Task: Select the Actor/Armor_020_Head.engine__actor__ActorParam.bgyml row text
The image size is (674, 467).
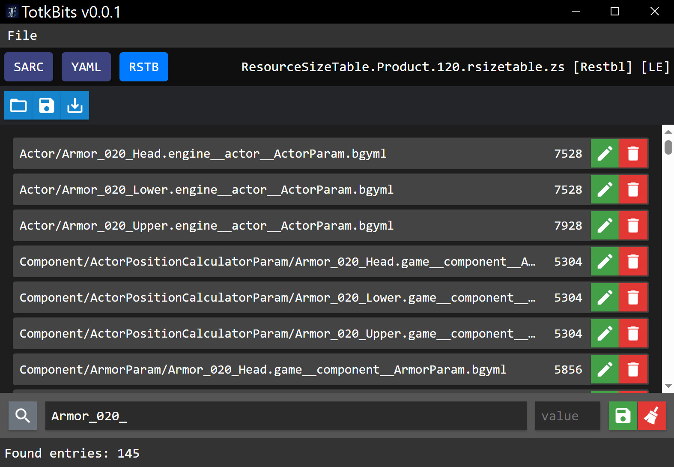Action: coord(203,153)
